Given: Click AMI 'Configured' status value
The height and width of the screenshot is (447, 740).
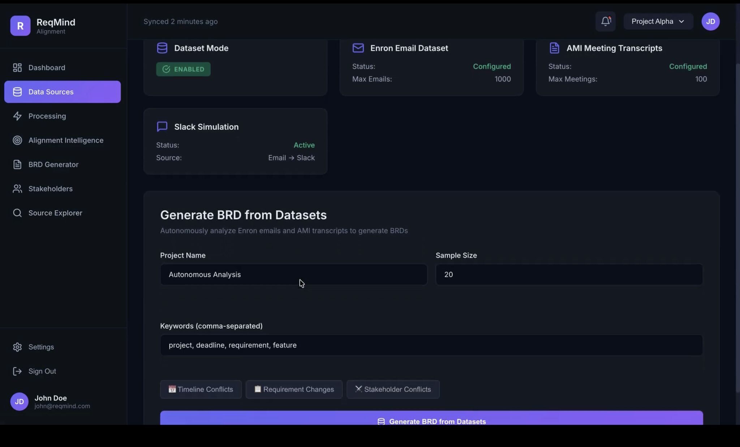Looking at the screenshot, I should [688, 66].
